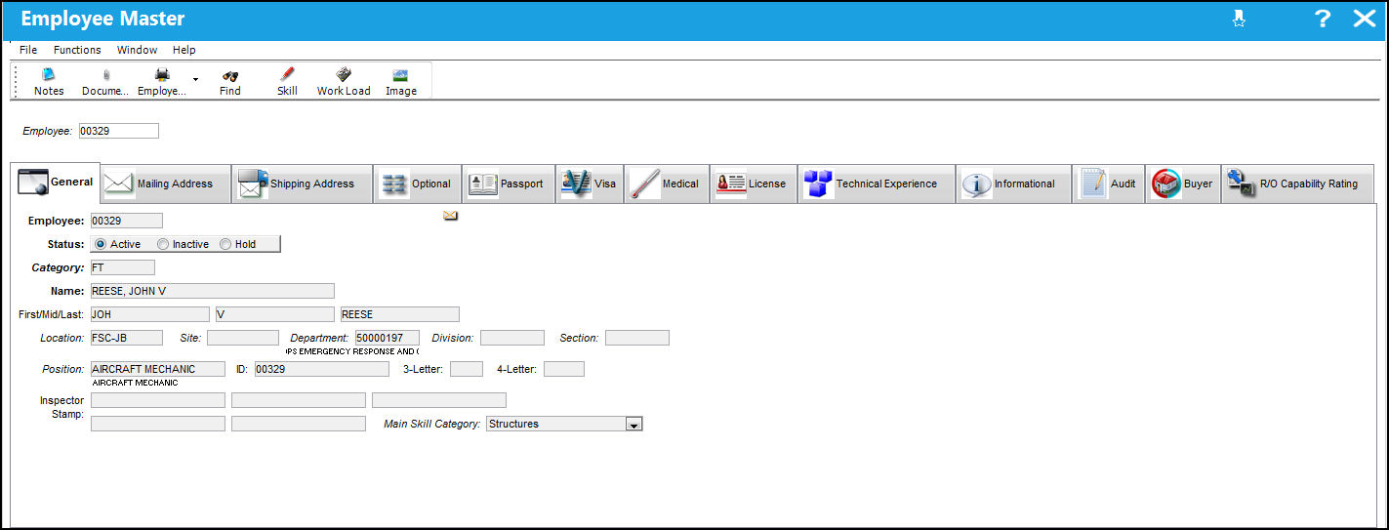Viewport: 1389px width, 530px height.
Task: Switch to the General tab
Action: click(56, 183)
